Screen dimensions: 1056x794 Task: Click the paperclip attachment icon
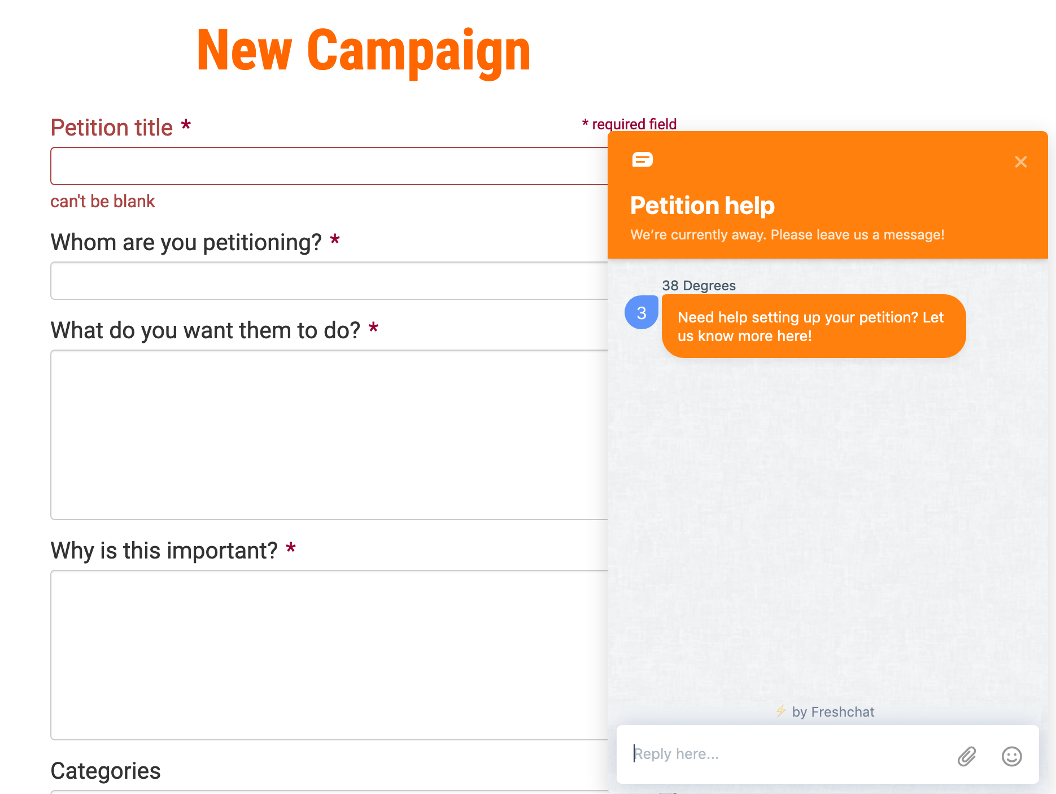[967, 756]
